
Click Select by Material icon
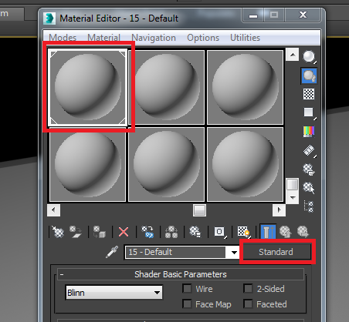[x=309, y=188]
